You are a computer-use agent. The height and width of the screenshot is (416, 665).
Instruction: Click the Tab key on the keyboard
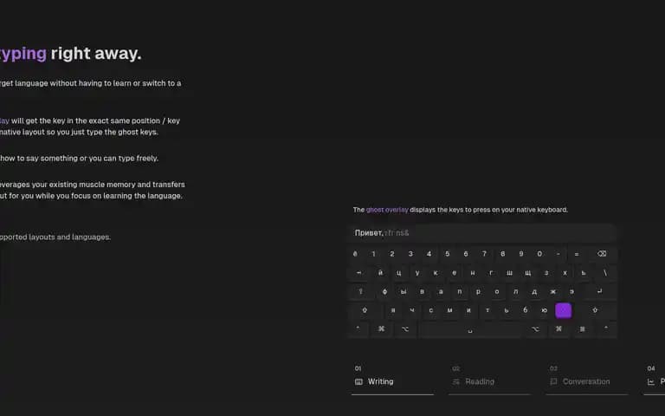359,273
